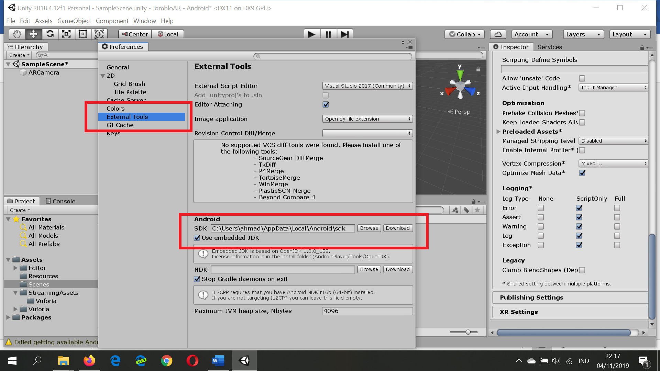Select the Move tool
Screen dimensions: 660x371
pyautogui.click(x=33, y=34)
